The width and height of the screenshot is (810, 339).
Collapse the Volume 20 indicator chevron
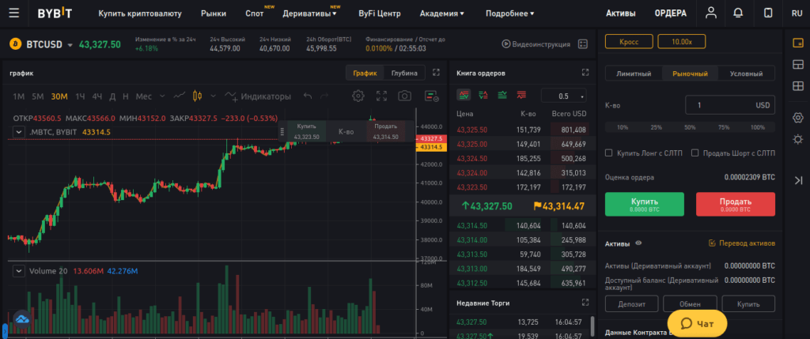pyautogui.click(x=17, y=271)
